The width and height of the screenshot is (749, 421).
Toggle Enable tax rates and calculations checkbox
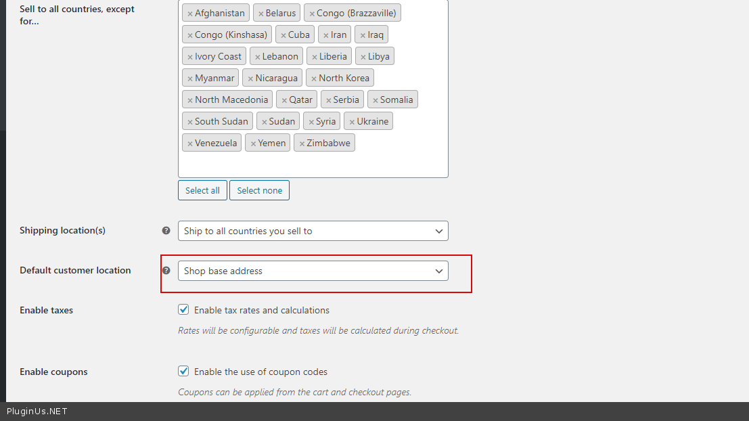[183, 310]
